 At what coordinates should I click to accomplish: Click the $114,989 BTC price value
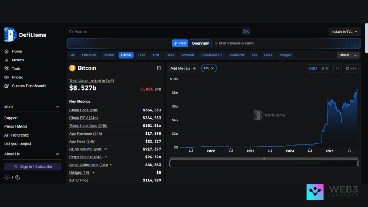pyautogui.click(x=152, y=180)
